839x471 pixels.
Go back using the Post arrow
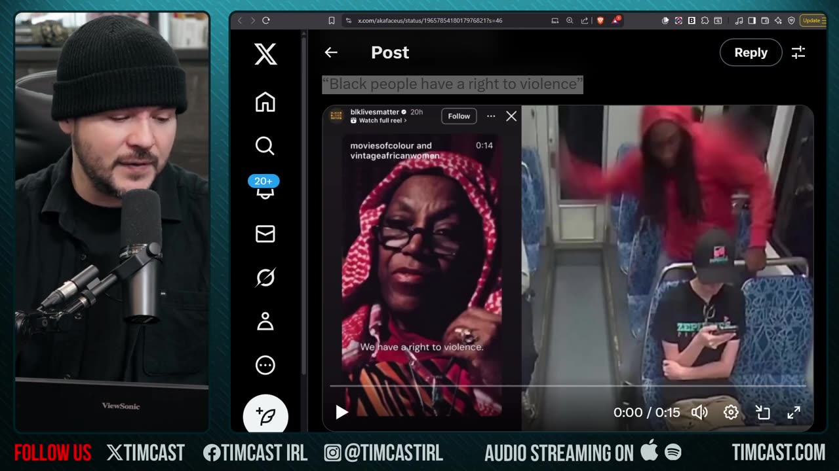[331, 52]
